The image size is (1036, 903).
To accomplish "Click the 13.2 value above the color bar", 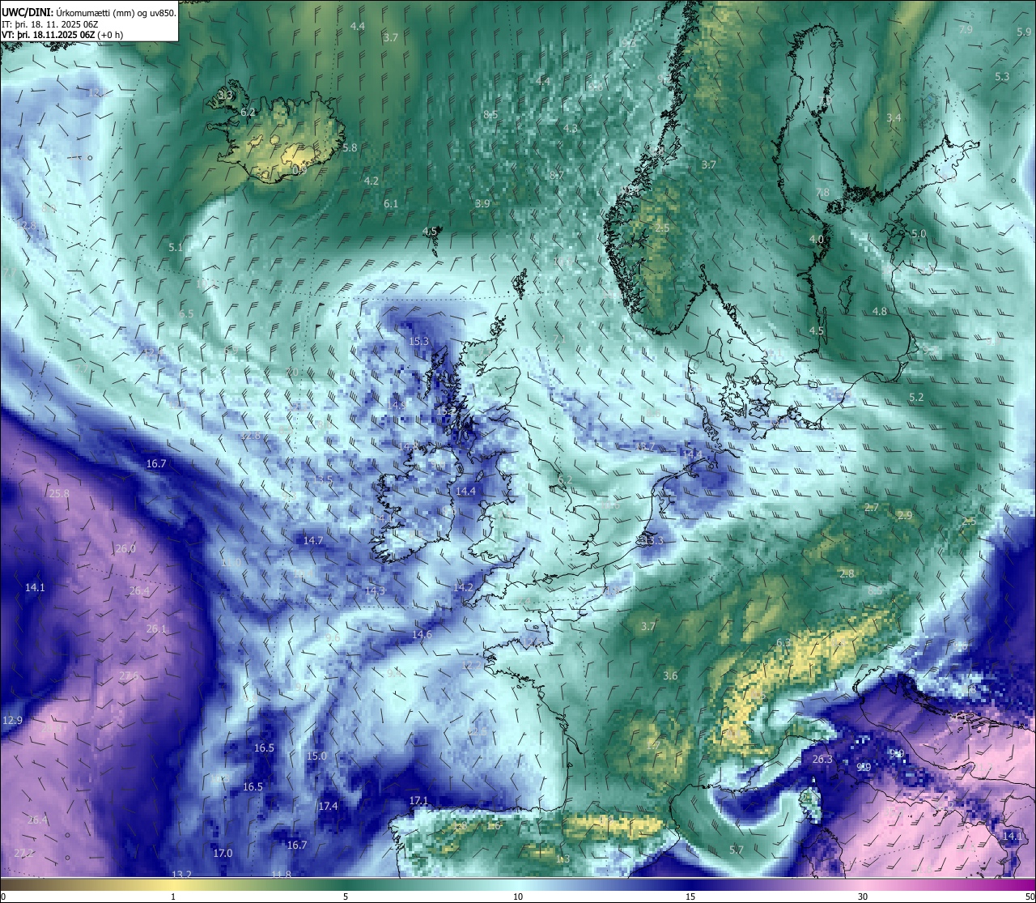I will tap(182, 874).
